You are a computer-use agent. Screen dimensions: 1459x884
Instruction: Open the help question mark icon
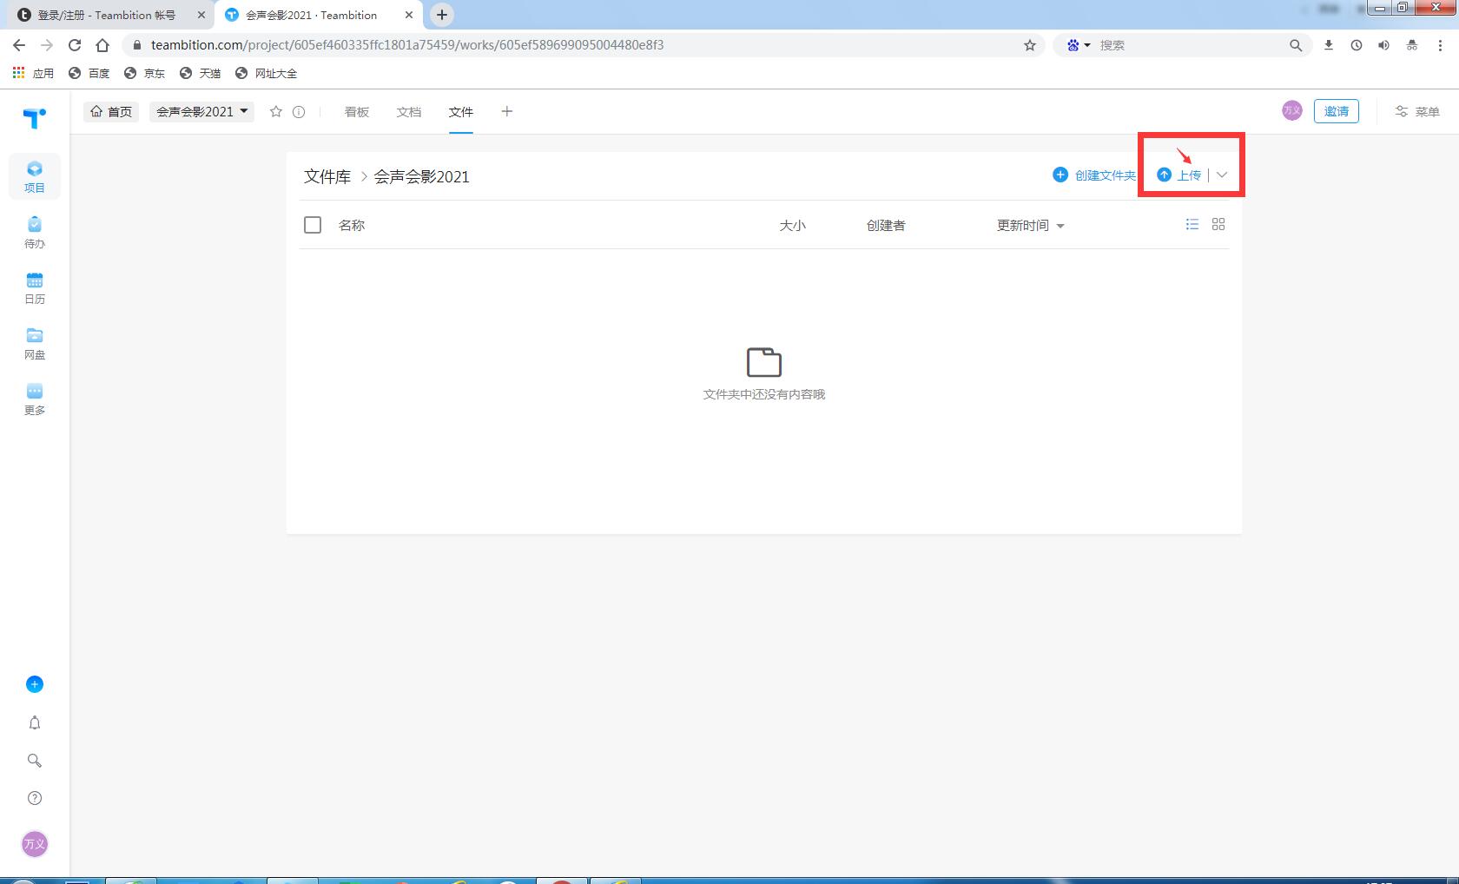(x=35, y=798)
